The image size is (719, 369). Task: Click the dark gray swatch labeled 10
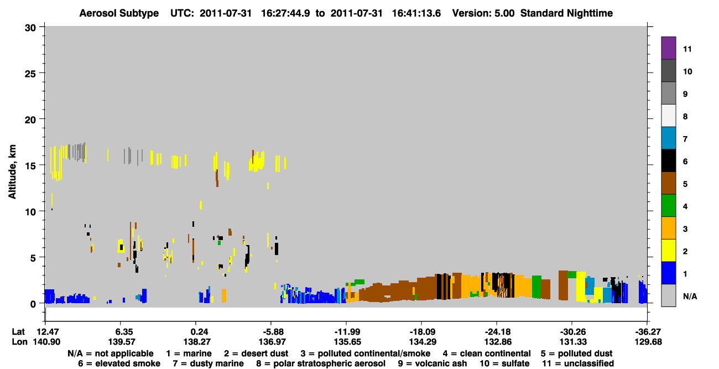point(669,70)
